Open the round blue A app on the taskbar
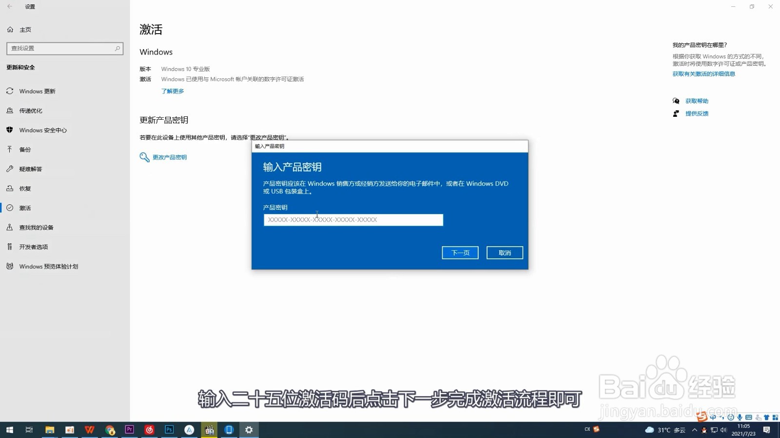This screenshot has height=438, width=780. pos(189,430)
